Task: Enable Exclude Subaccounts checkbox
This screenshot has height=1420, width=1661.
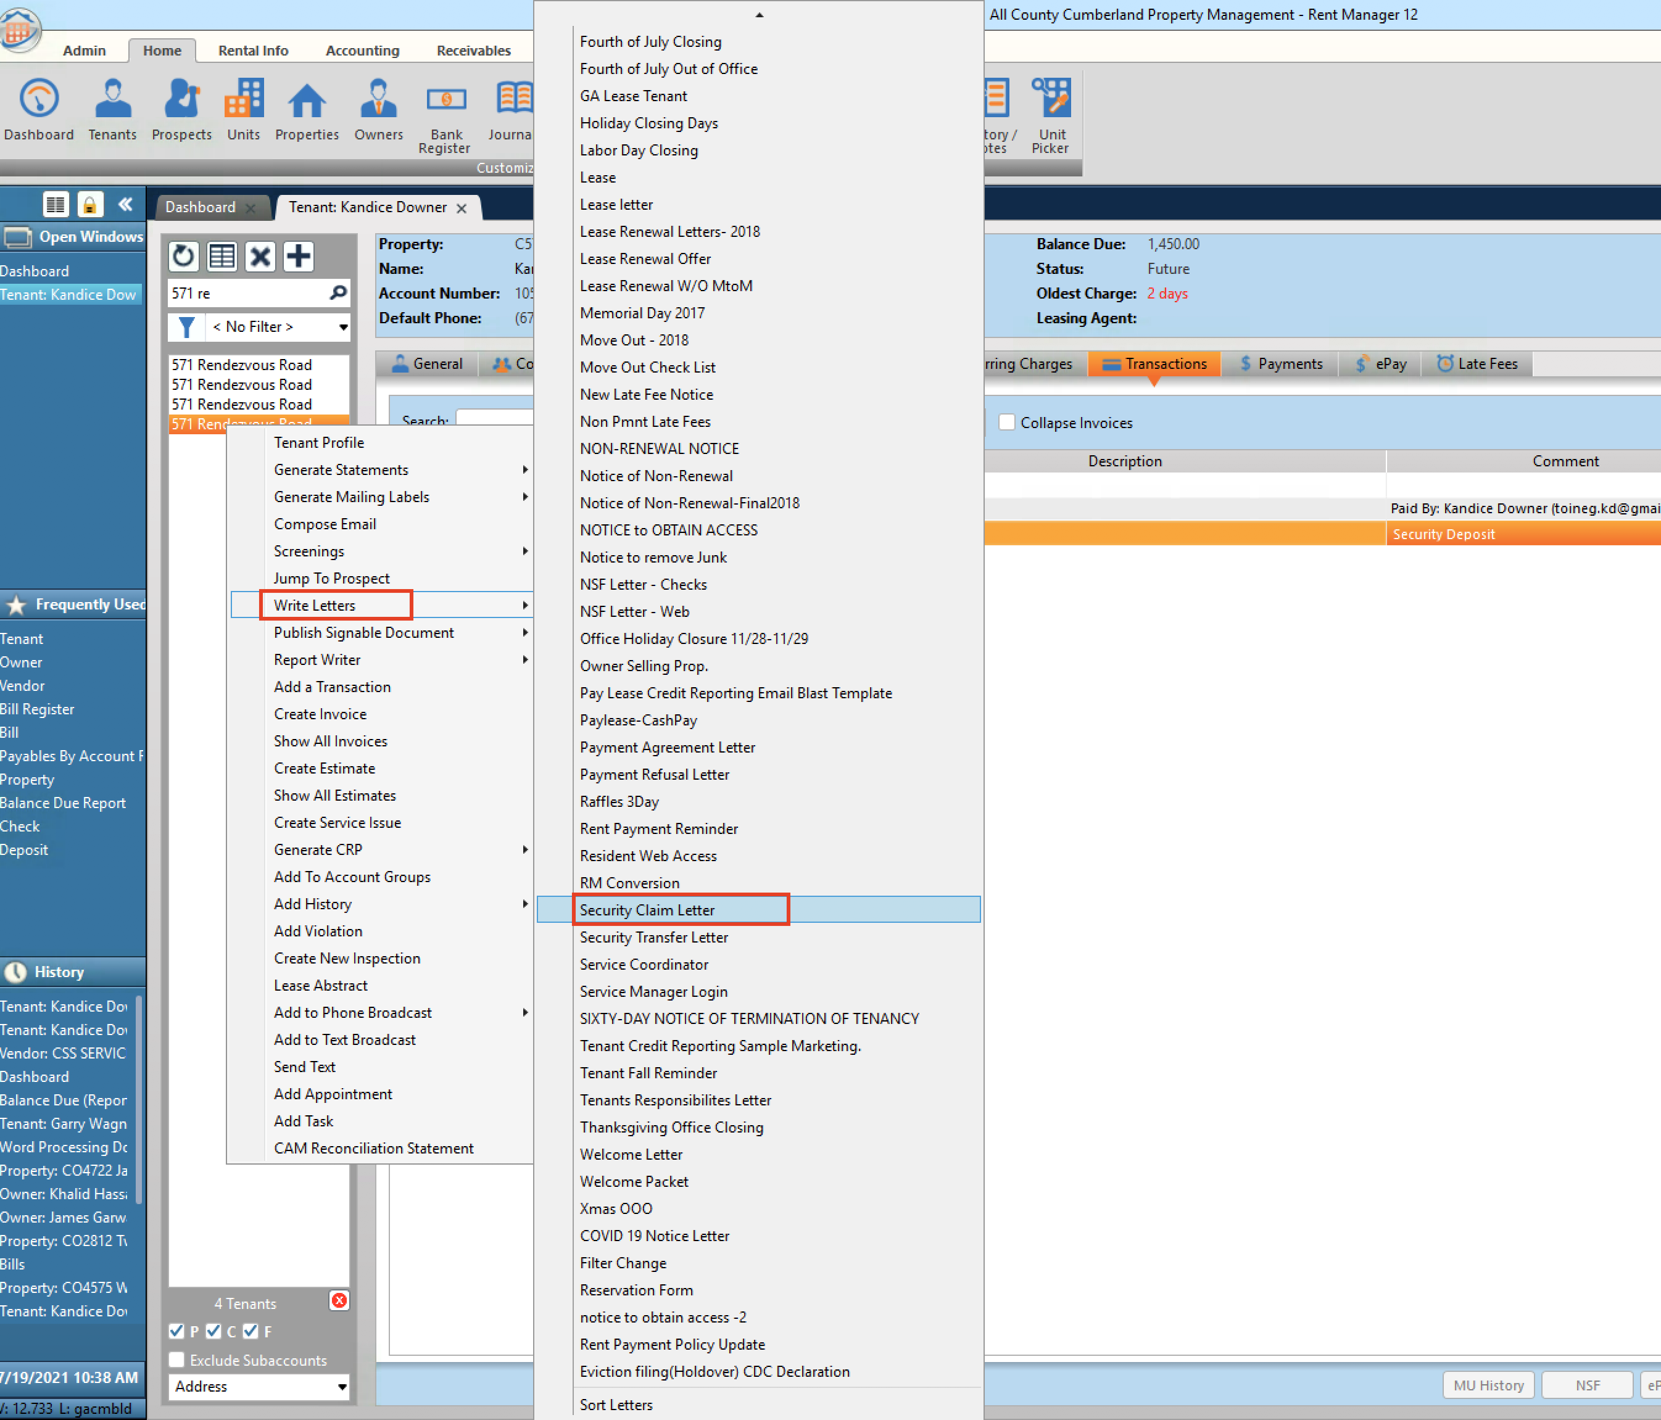Action: click(x=177, y=1360)
